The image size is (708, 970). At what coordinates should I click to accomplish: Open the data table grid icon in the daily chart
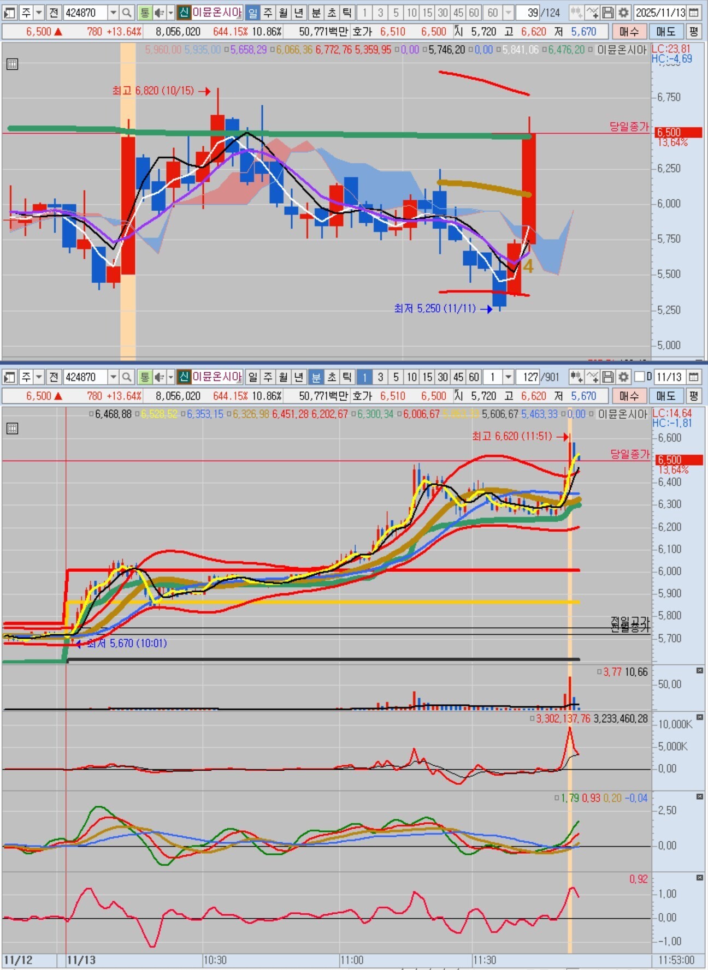click(12, 64)
